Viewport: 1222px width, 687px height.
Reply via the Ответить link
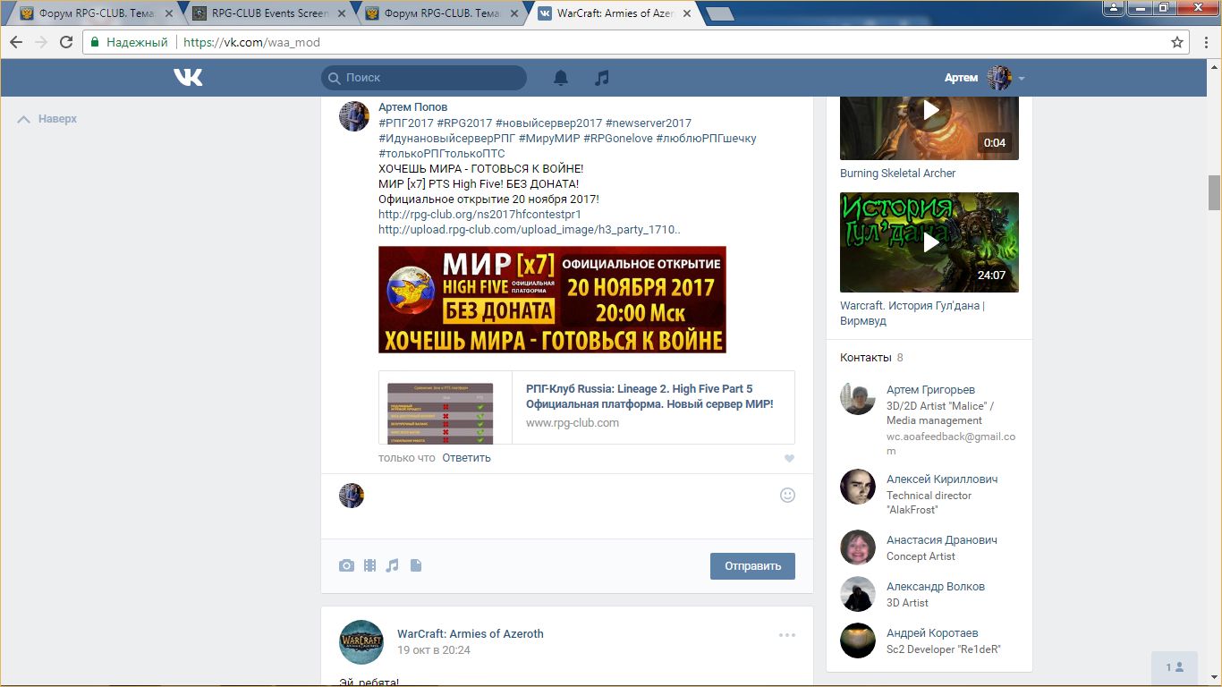466,458
